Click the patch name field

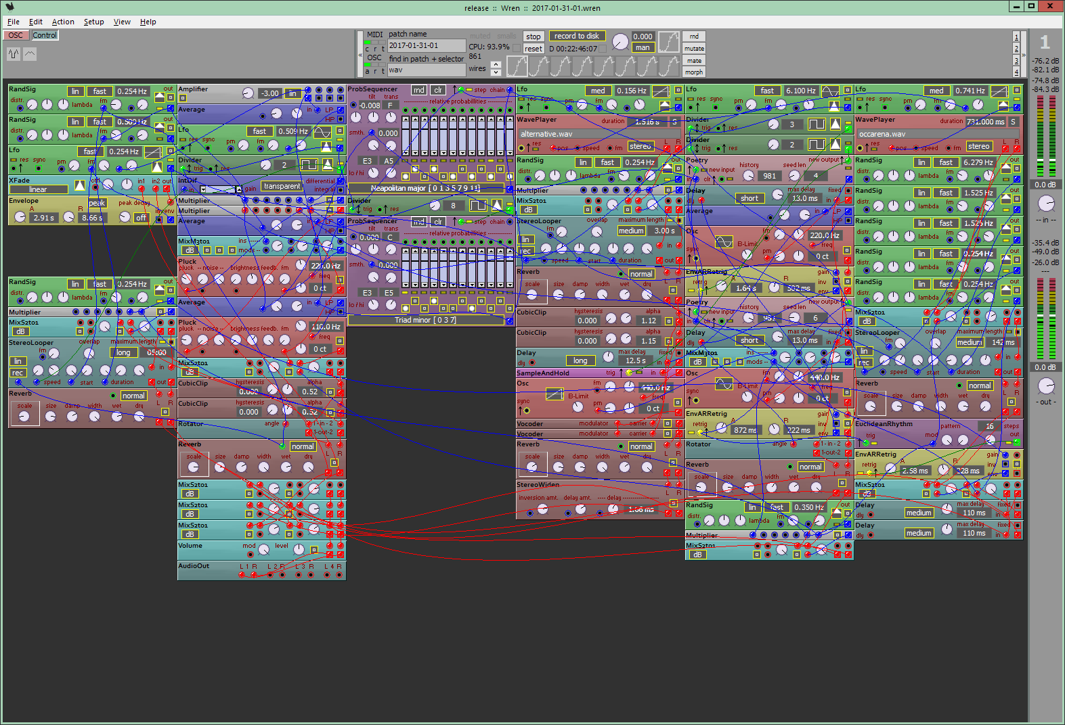click(427, 45)
